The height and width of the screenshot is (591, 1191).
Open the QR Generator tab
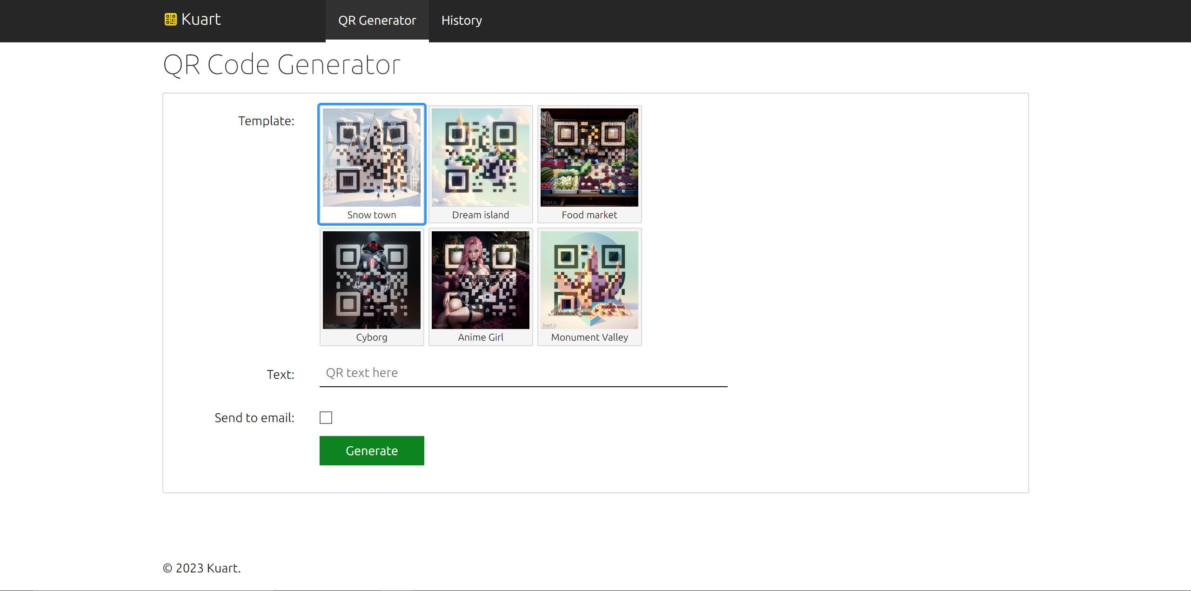point(377,20)
